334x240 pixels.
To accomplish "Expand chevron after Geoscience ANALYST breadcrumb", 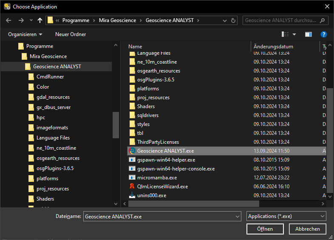I will [198, 20].
